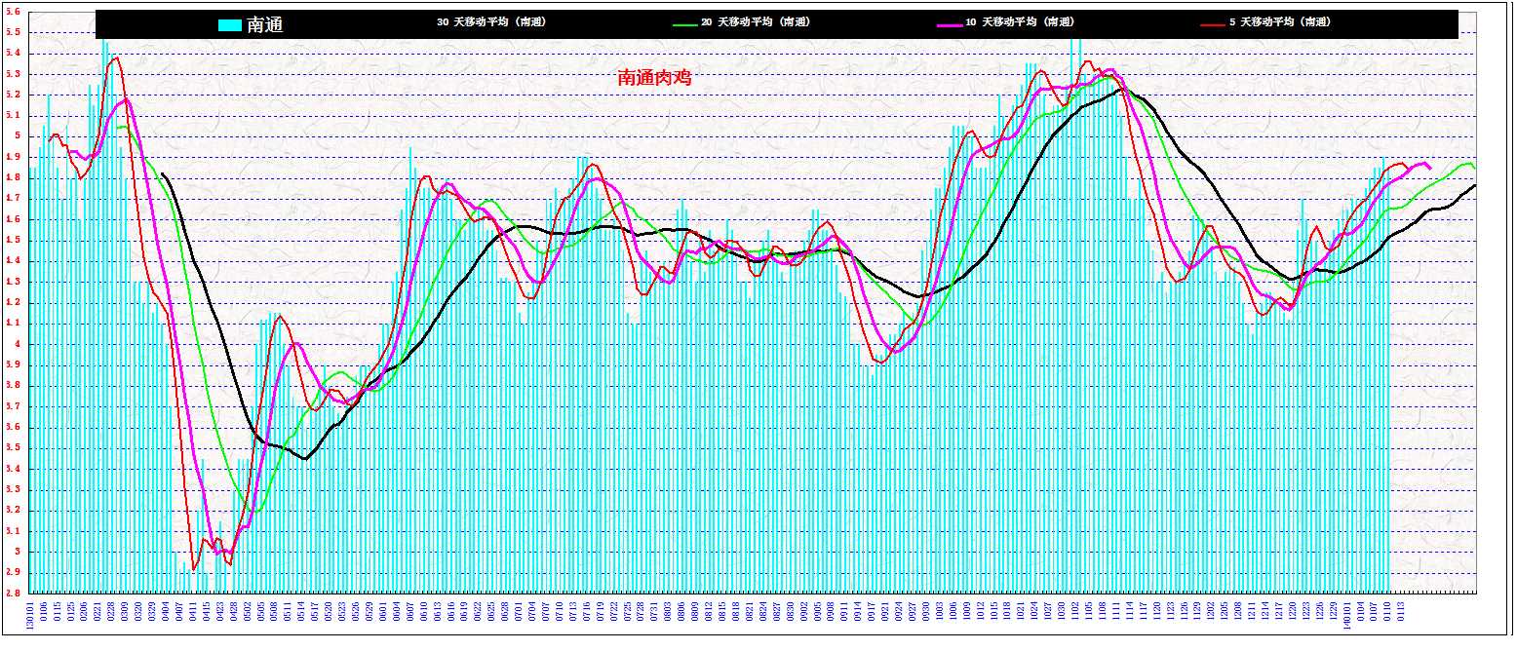The image size is (1517, 651).
Task: Select the 30 天移动平均 legend entry
Action: click(x=490, y=21)
